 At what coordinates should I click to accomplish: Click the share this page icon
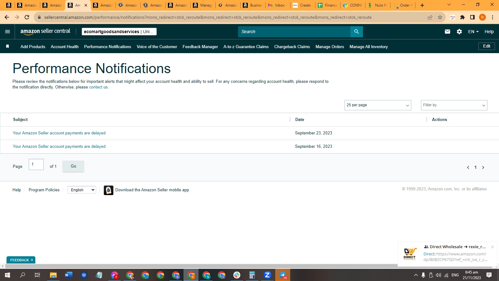click(x=430, y=17)
